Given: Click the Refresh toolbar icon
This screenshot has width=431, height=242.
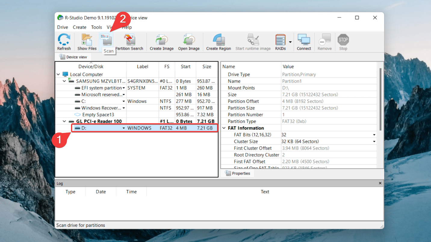Looking at the screenshot, I should click(x=64, y=42).
